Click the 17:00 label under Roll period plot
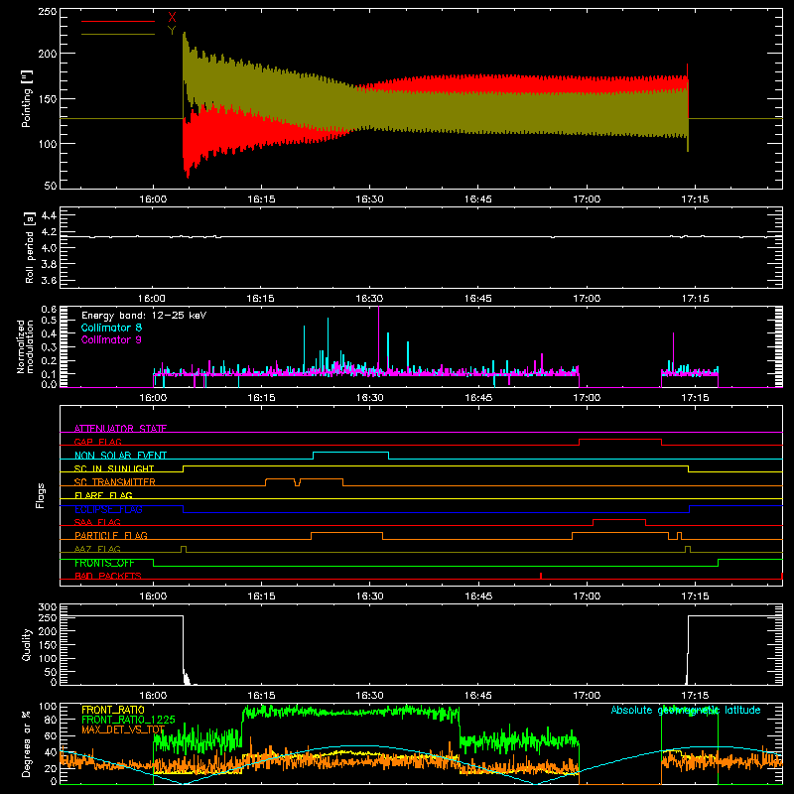The height and width of the screenshot is (794, 794). pyautogui.click(x=587, y=299)
